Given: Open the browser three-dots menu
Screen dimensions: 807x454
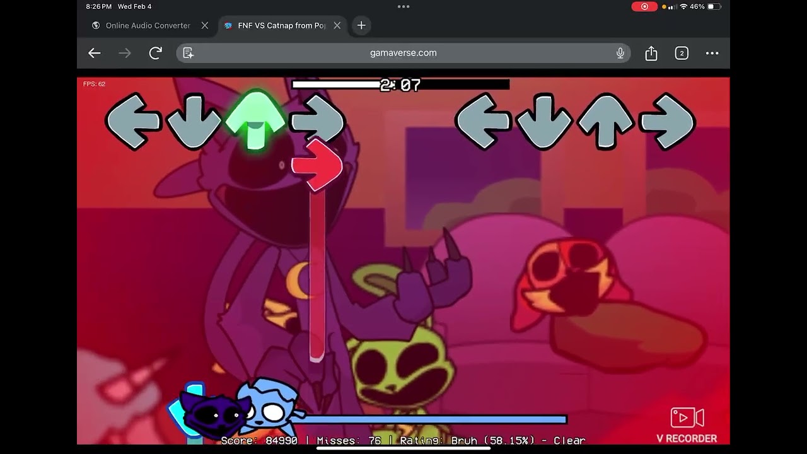Looking at the screenshot, I should tap(712, 53).
